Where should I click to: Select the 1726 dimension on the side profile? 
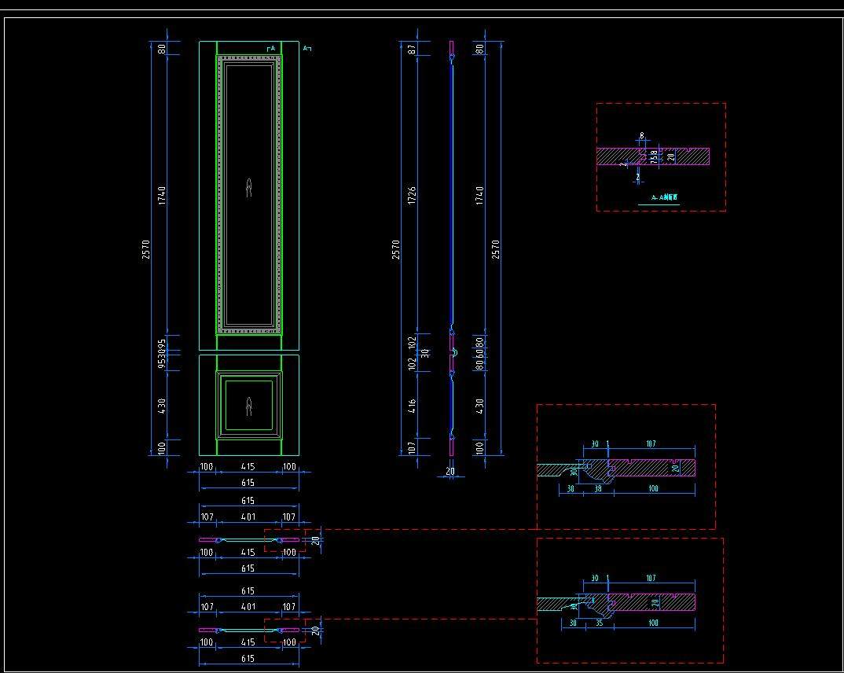coord(413,196)
